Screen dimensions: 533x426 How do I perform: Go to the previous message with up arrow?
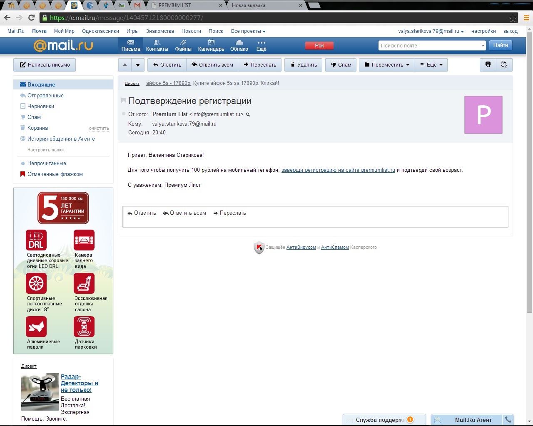(125, 65)
